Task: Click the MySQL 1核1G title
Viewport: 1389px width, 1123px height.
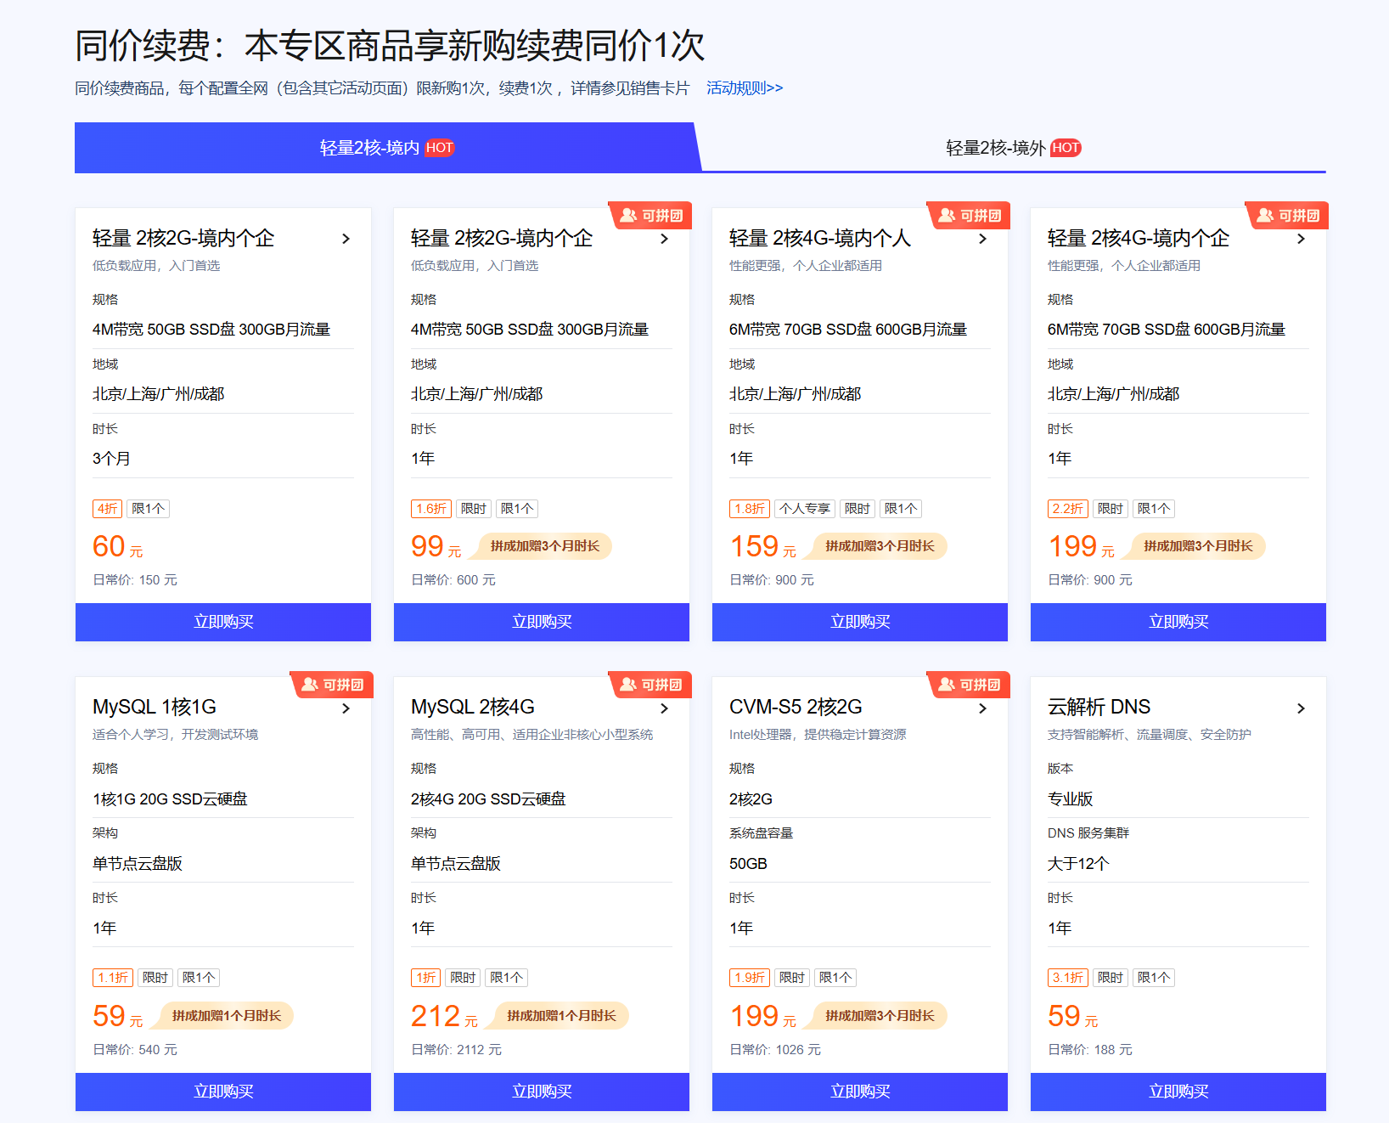Action: click(155, 707)
